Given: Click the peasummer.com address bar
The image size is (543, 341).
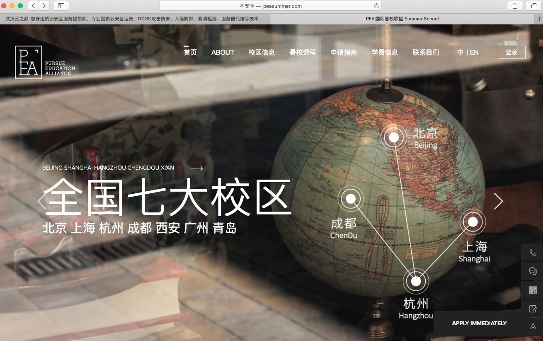Looking at the screenshot, I should (270, 6).
